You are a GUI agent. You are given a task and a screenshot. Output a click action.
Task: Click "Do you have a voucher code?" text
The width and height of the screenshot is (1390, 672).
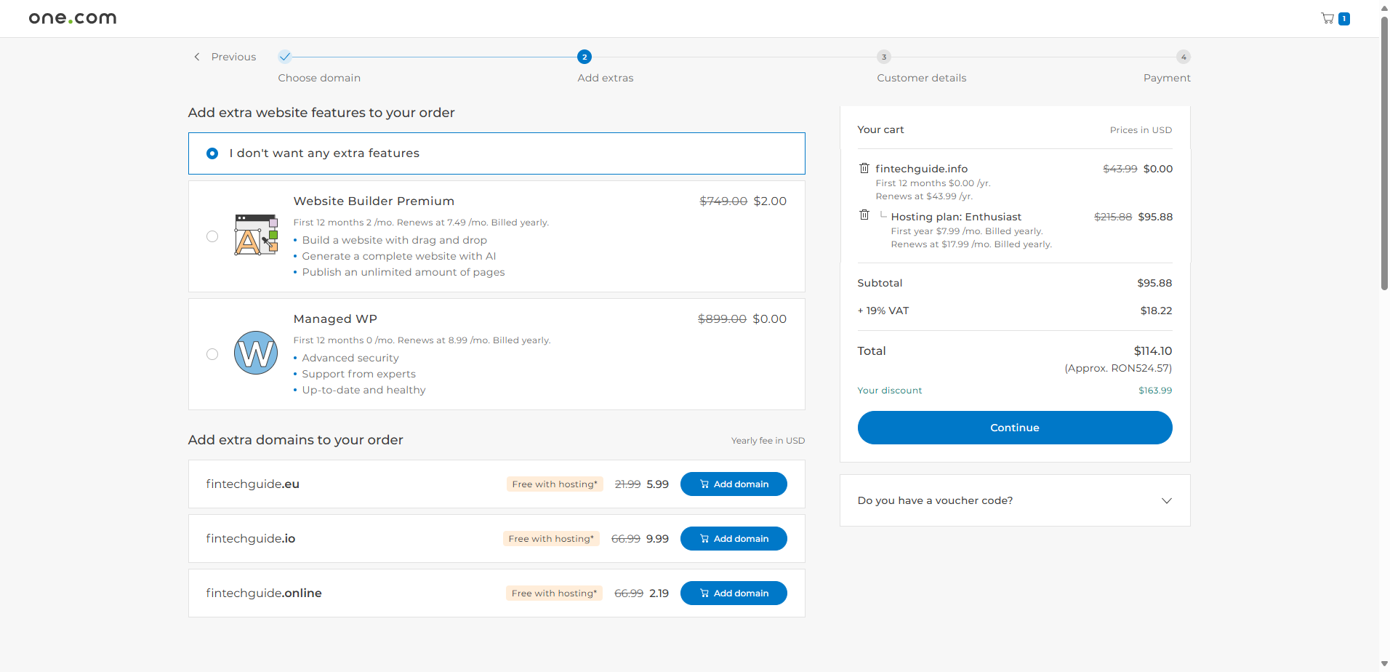(x=935, y=500)
